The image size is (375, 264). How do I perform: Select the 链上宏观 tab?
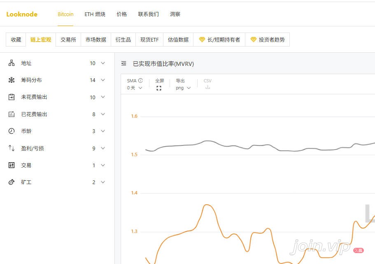pos(41,40)
